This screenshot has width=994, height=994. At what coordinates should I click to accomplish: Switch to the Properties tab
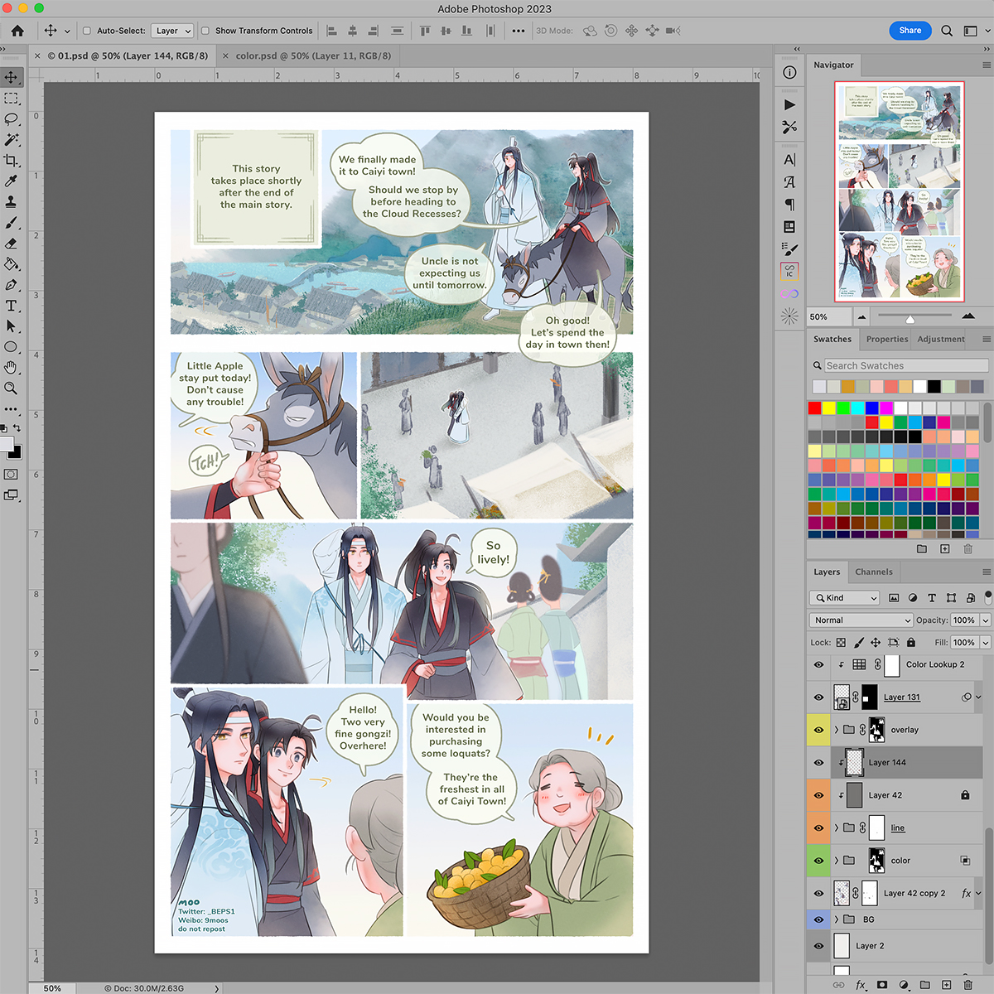pyautogui.click(x=887, y=339)
